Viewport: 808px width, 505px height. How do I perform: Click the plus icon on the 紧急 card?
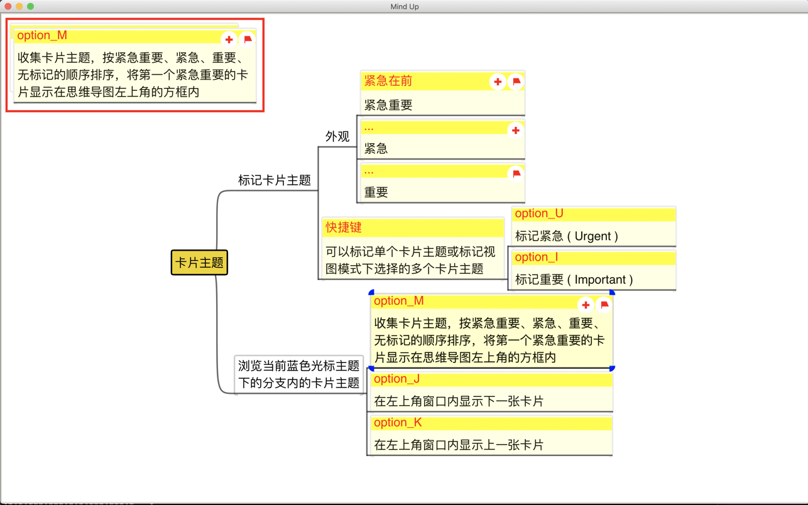tap(516, 130)
